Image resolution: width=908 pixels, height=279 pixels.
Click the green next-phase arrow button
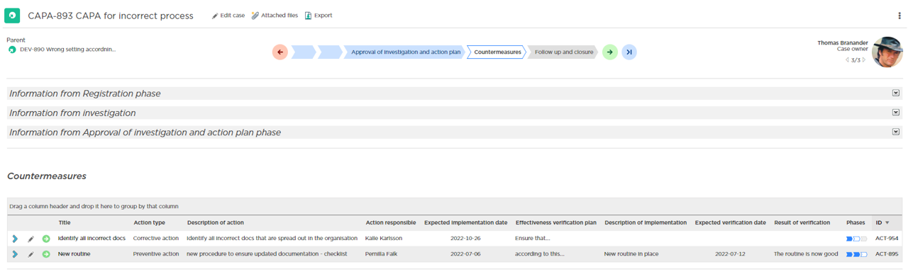coord(610,52)
